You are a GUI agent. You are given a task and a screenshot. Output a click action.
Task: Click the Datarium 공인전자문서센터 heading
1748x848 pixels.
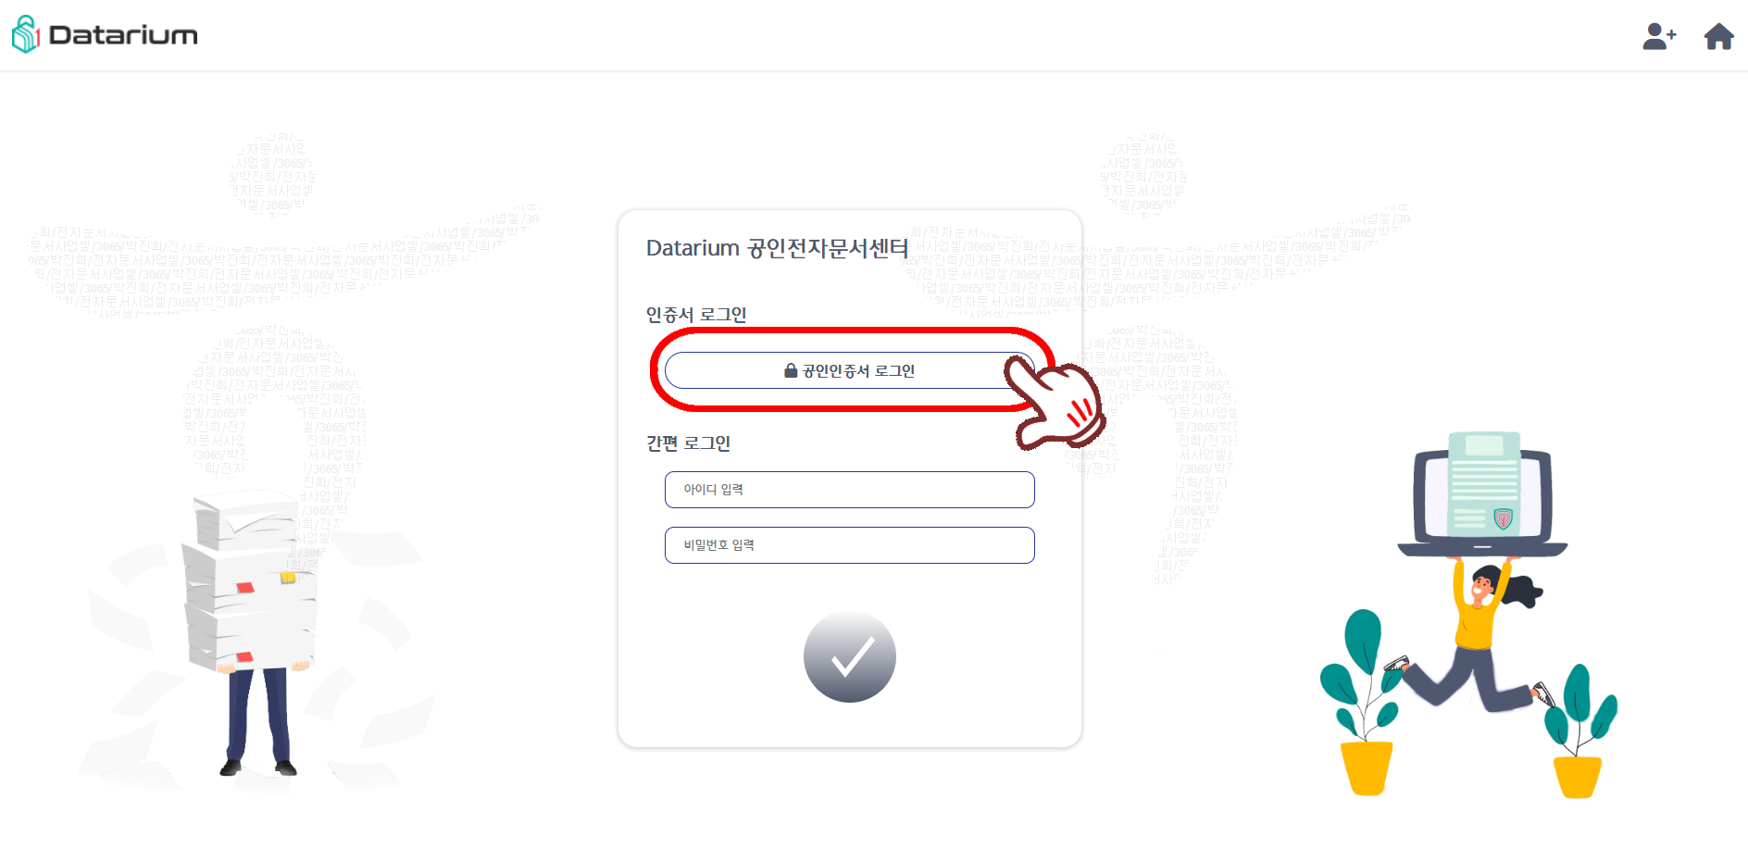coord(777,248)
